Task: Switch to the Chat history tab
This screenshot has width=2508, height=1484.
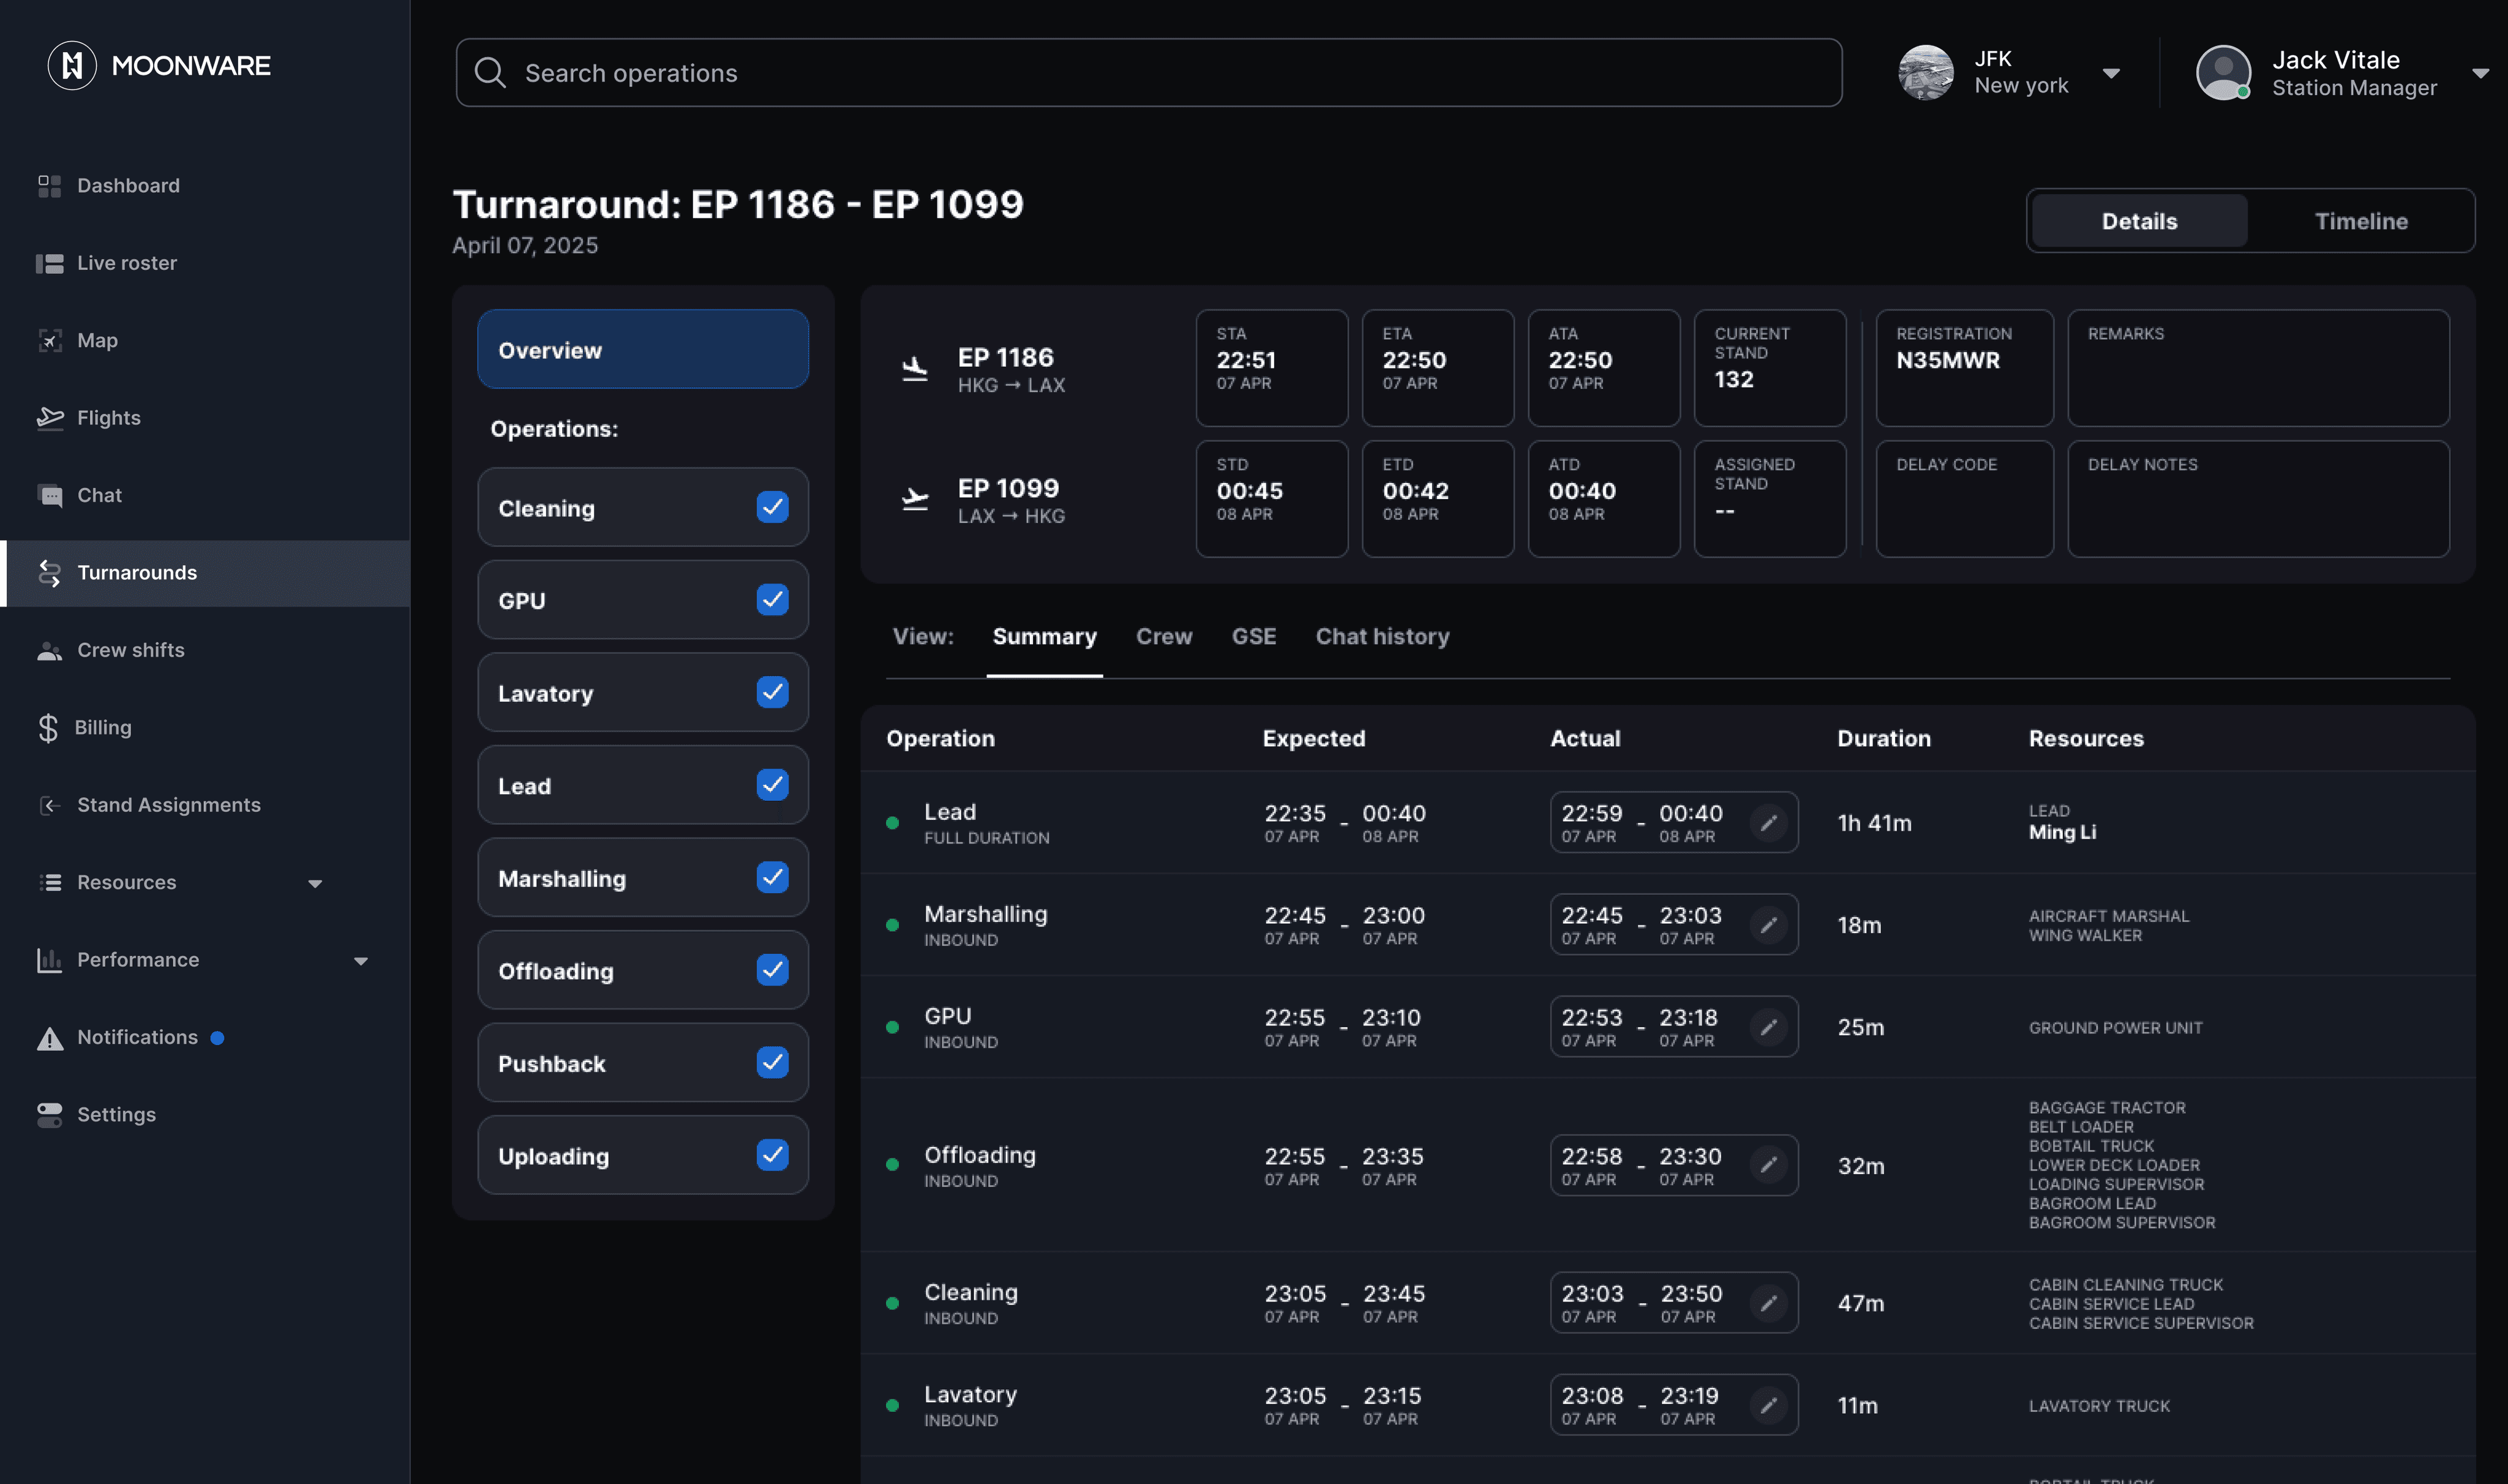Action: tap(1382, 637)
